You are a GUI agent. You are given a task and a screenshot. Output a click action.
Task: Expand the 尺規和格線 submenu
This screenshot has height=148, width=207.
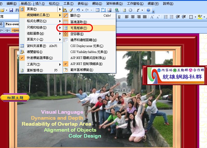(x=41, y=28)
